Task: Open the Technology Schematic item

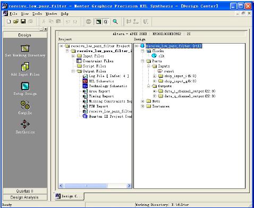Action: [x=108, y=86]
